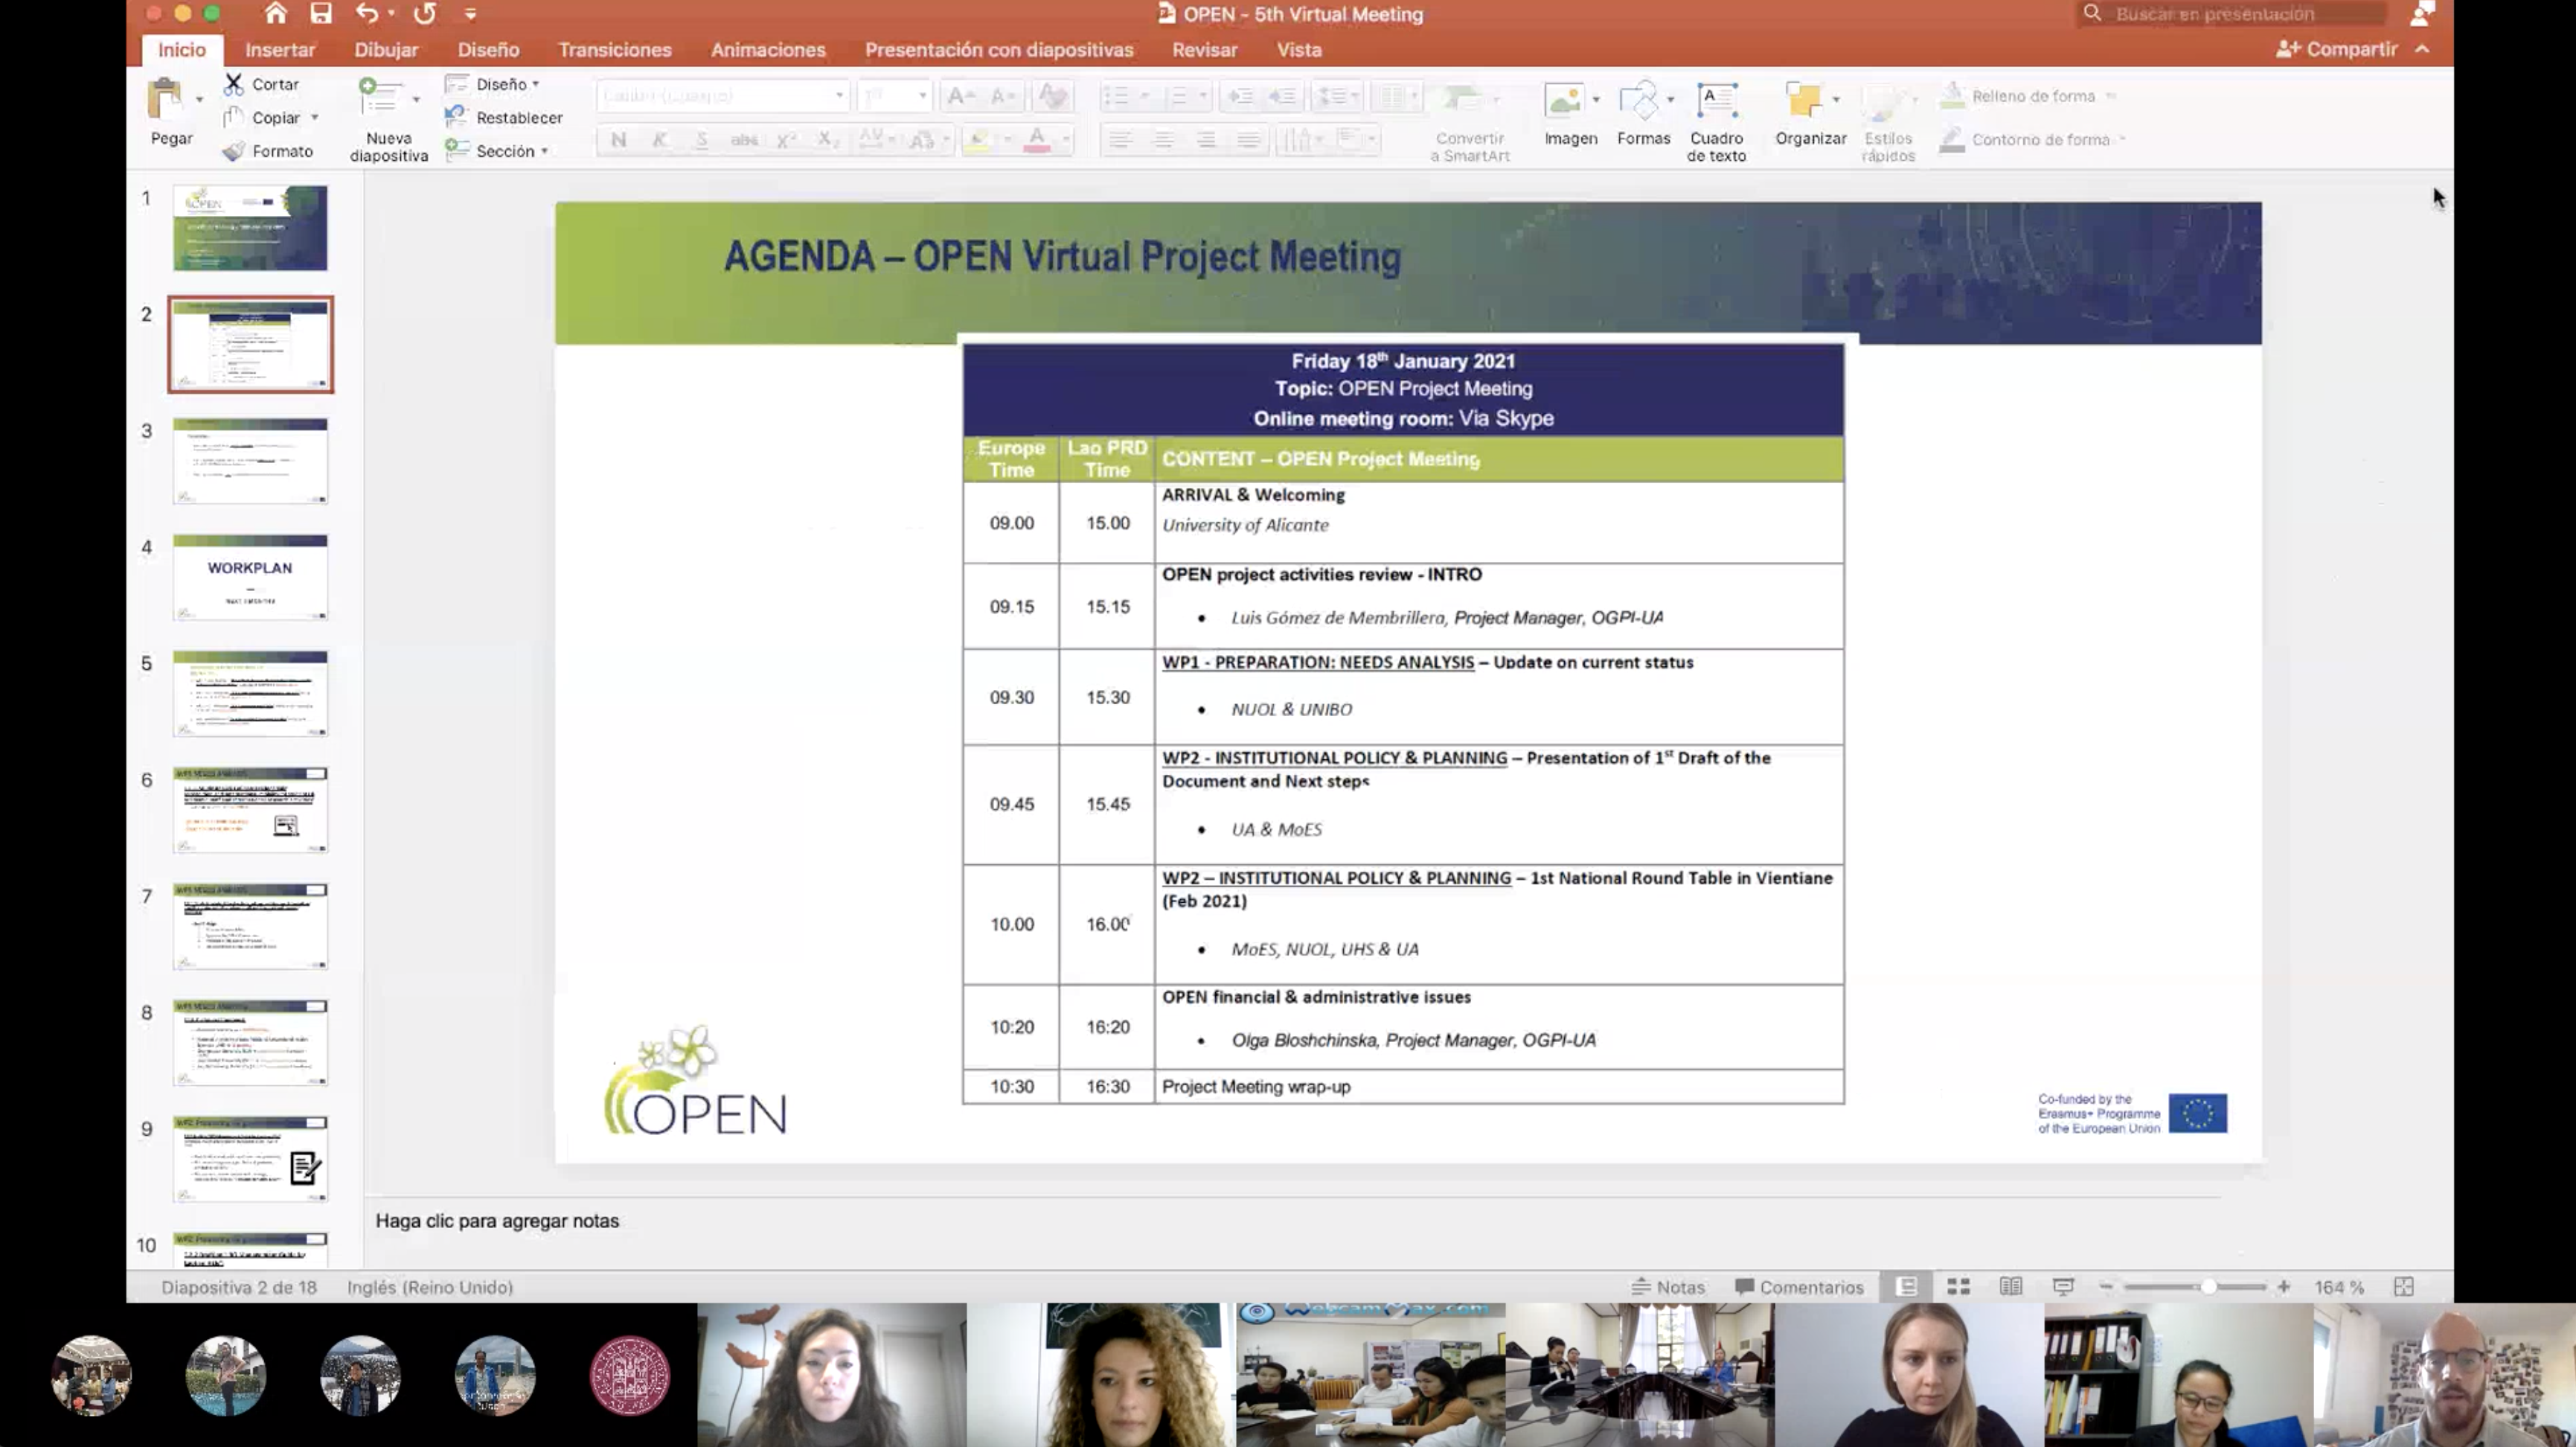This screenshot has width=2576, height=1447.
Task: Click the Paste (Pegar) clipboard icon
Action: (166, 100)
